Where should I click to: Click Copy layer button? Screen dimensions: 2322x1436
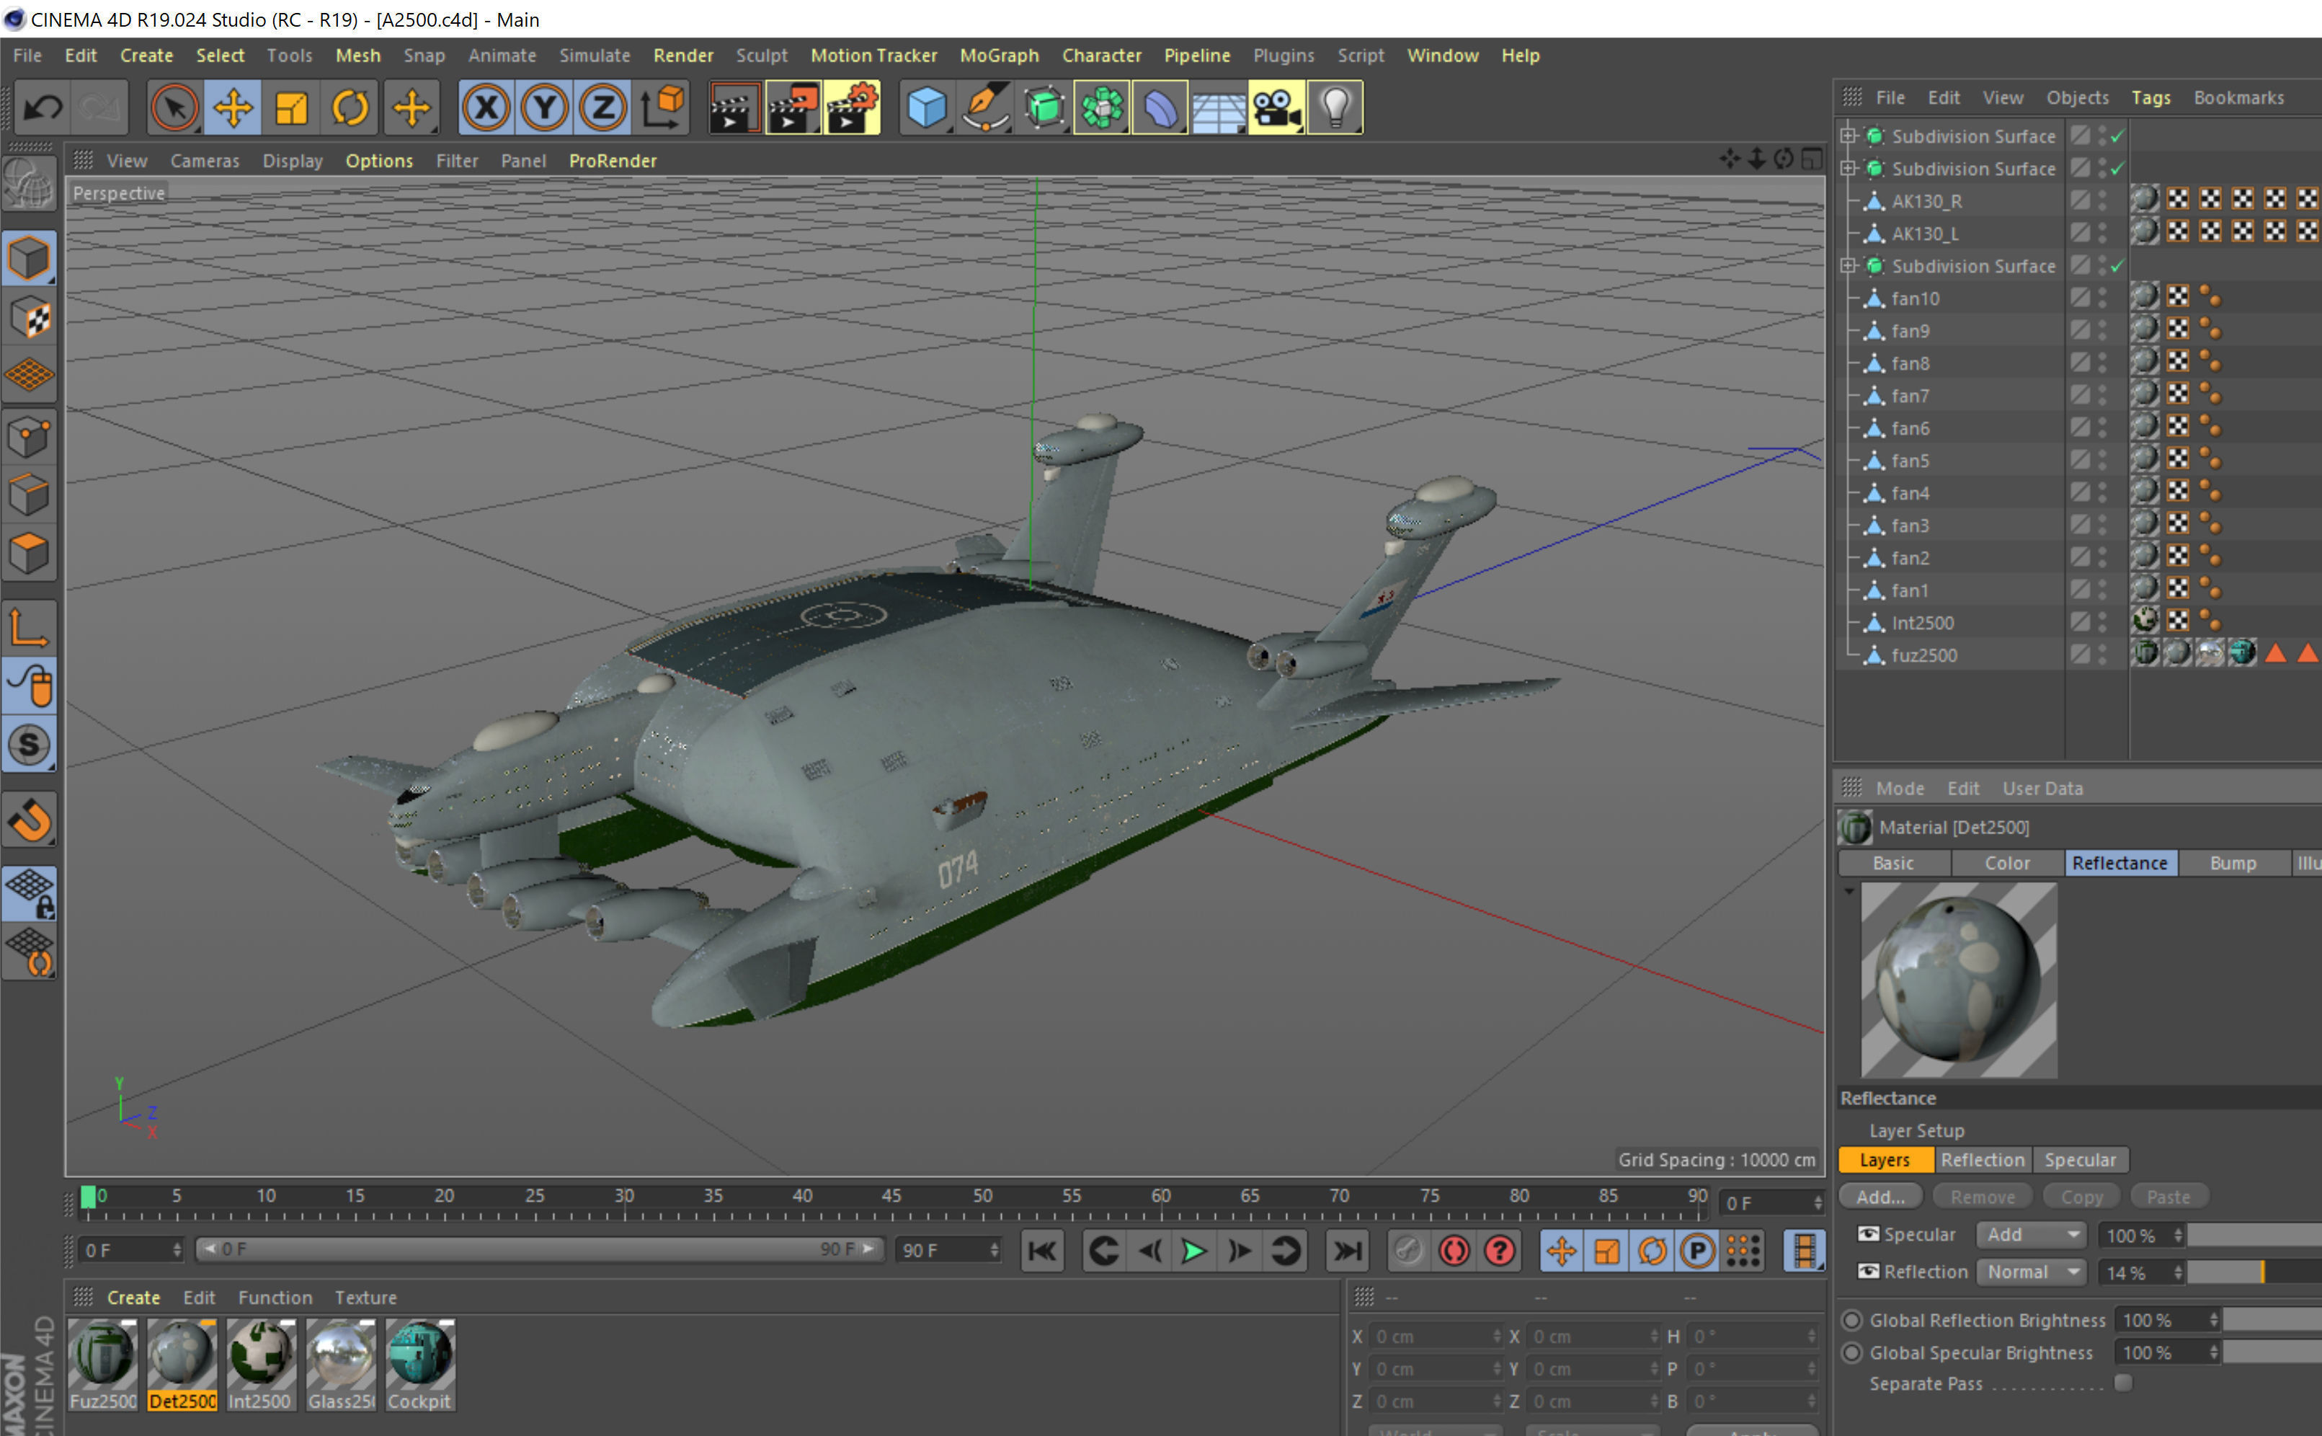tap(2081, 1197)
